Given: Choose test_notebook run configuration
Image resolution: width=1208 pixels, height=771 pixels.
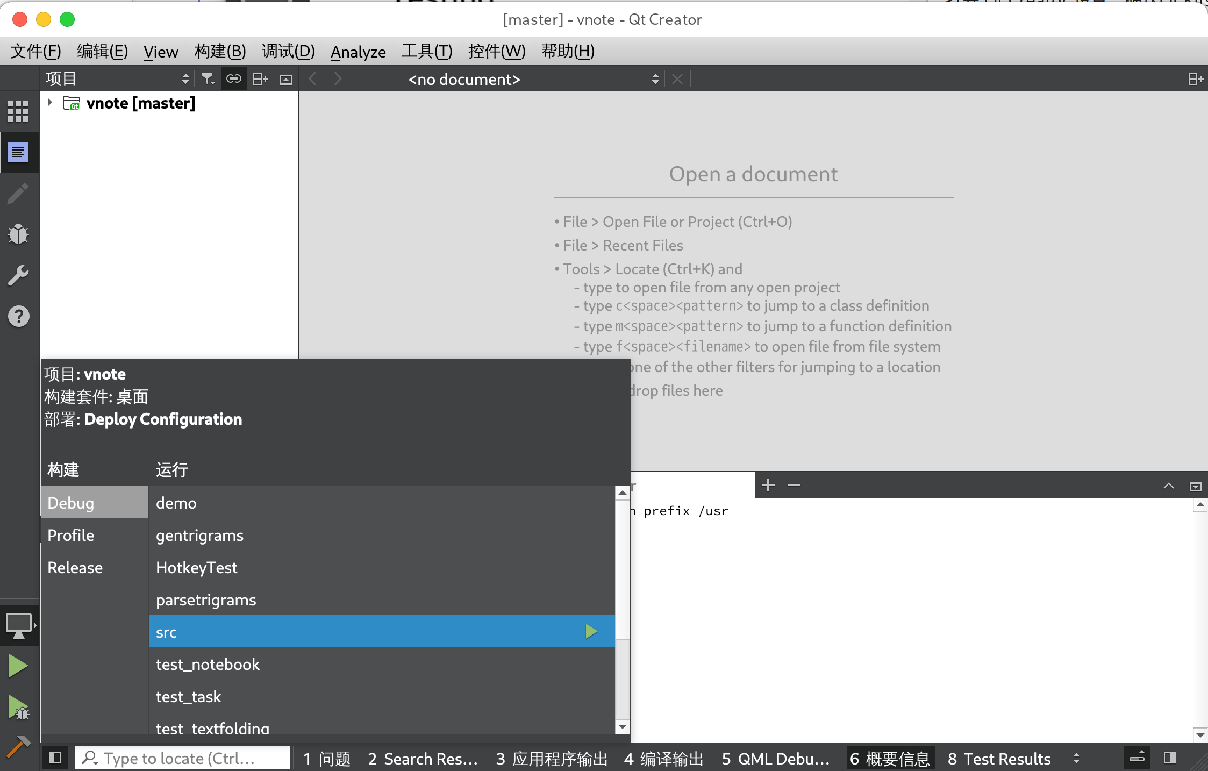Looking at the screenshot, I should pyautogui.click(x=382, y=664).
